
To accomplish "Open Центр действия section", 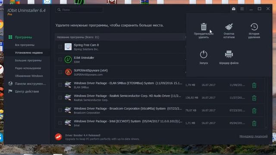I will [x=27, y=91].
